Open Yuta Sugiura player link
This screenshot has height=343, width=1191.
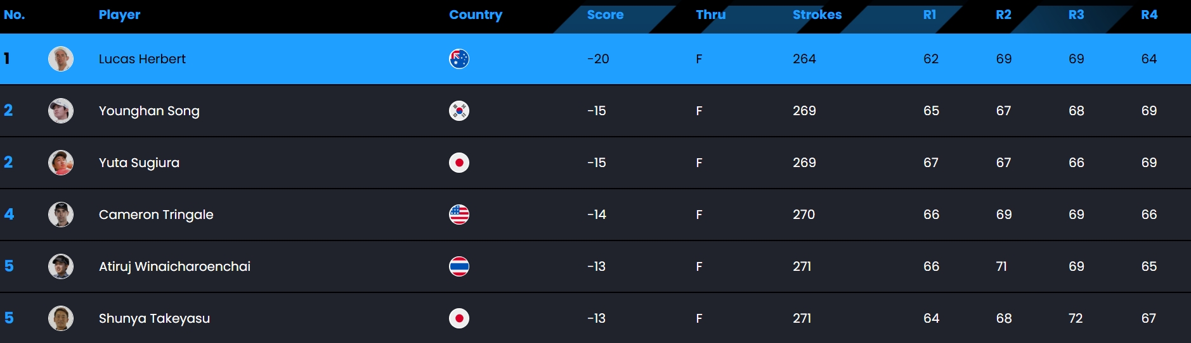(x=139, y=163)
